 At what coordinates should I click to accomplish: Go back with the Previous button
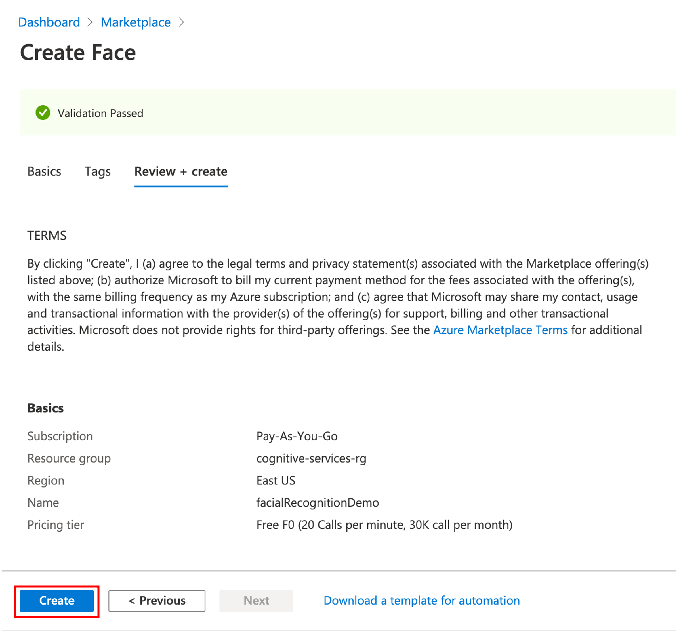click(x=157, y=601)
